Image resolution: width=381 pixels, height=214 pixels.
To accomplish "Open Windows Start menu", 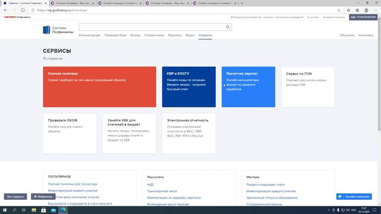I will 5,210.
